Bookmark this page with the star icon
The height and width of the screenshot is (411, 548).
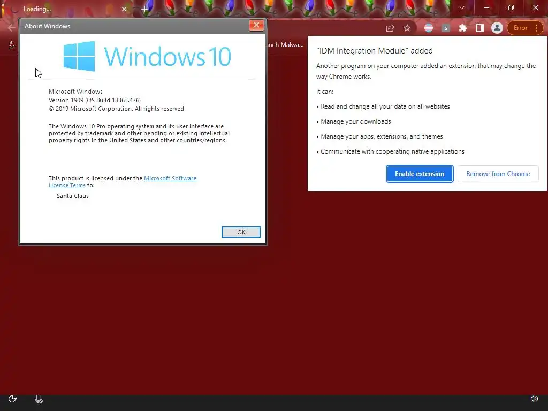tap(407, 28)
